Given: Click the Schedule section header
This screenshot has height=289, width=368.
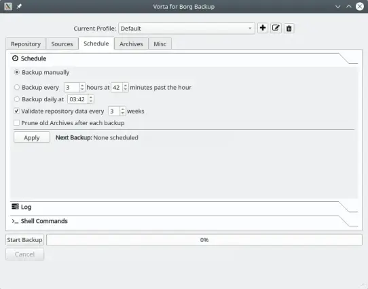Looking at the screenshot, I should [184, 58].
